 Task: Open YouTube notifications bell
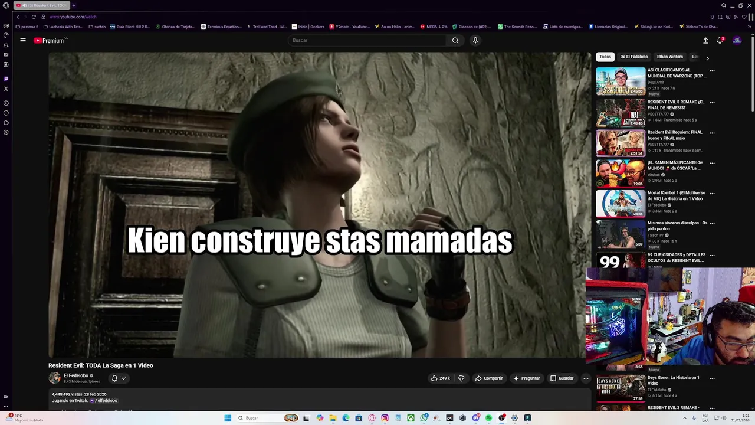(x=720, y=40)
